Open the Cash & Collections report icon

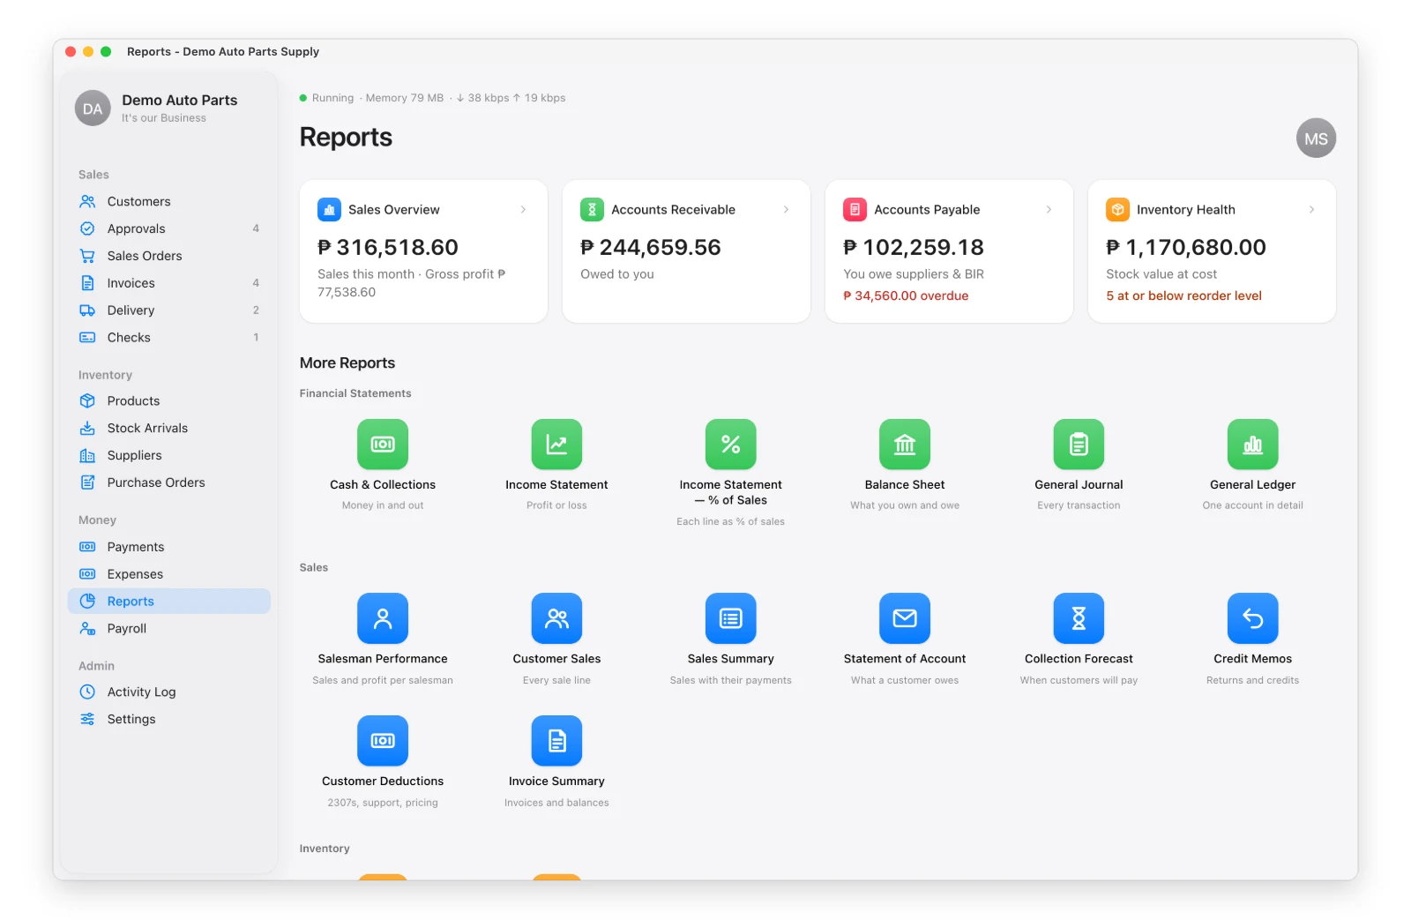(383, 444)
